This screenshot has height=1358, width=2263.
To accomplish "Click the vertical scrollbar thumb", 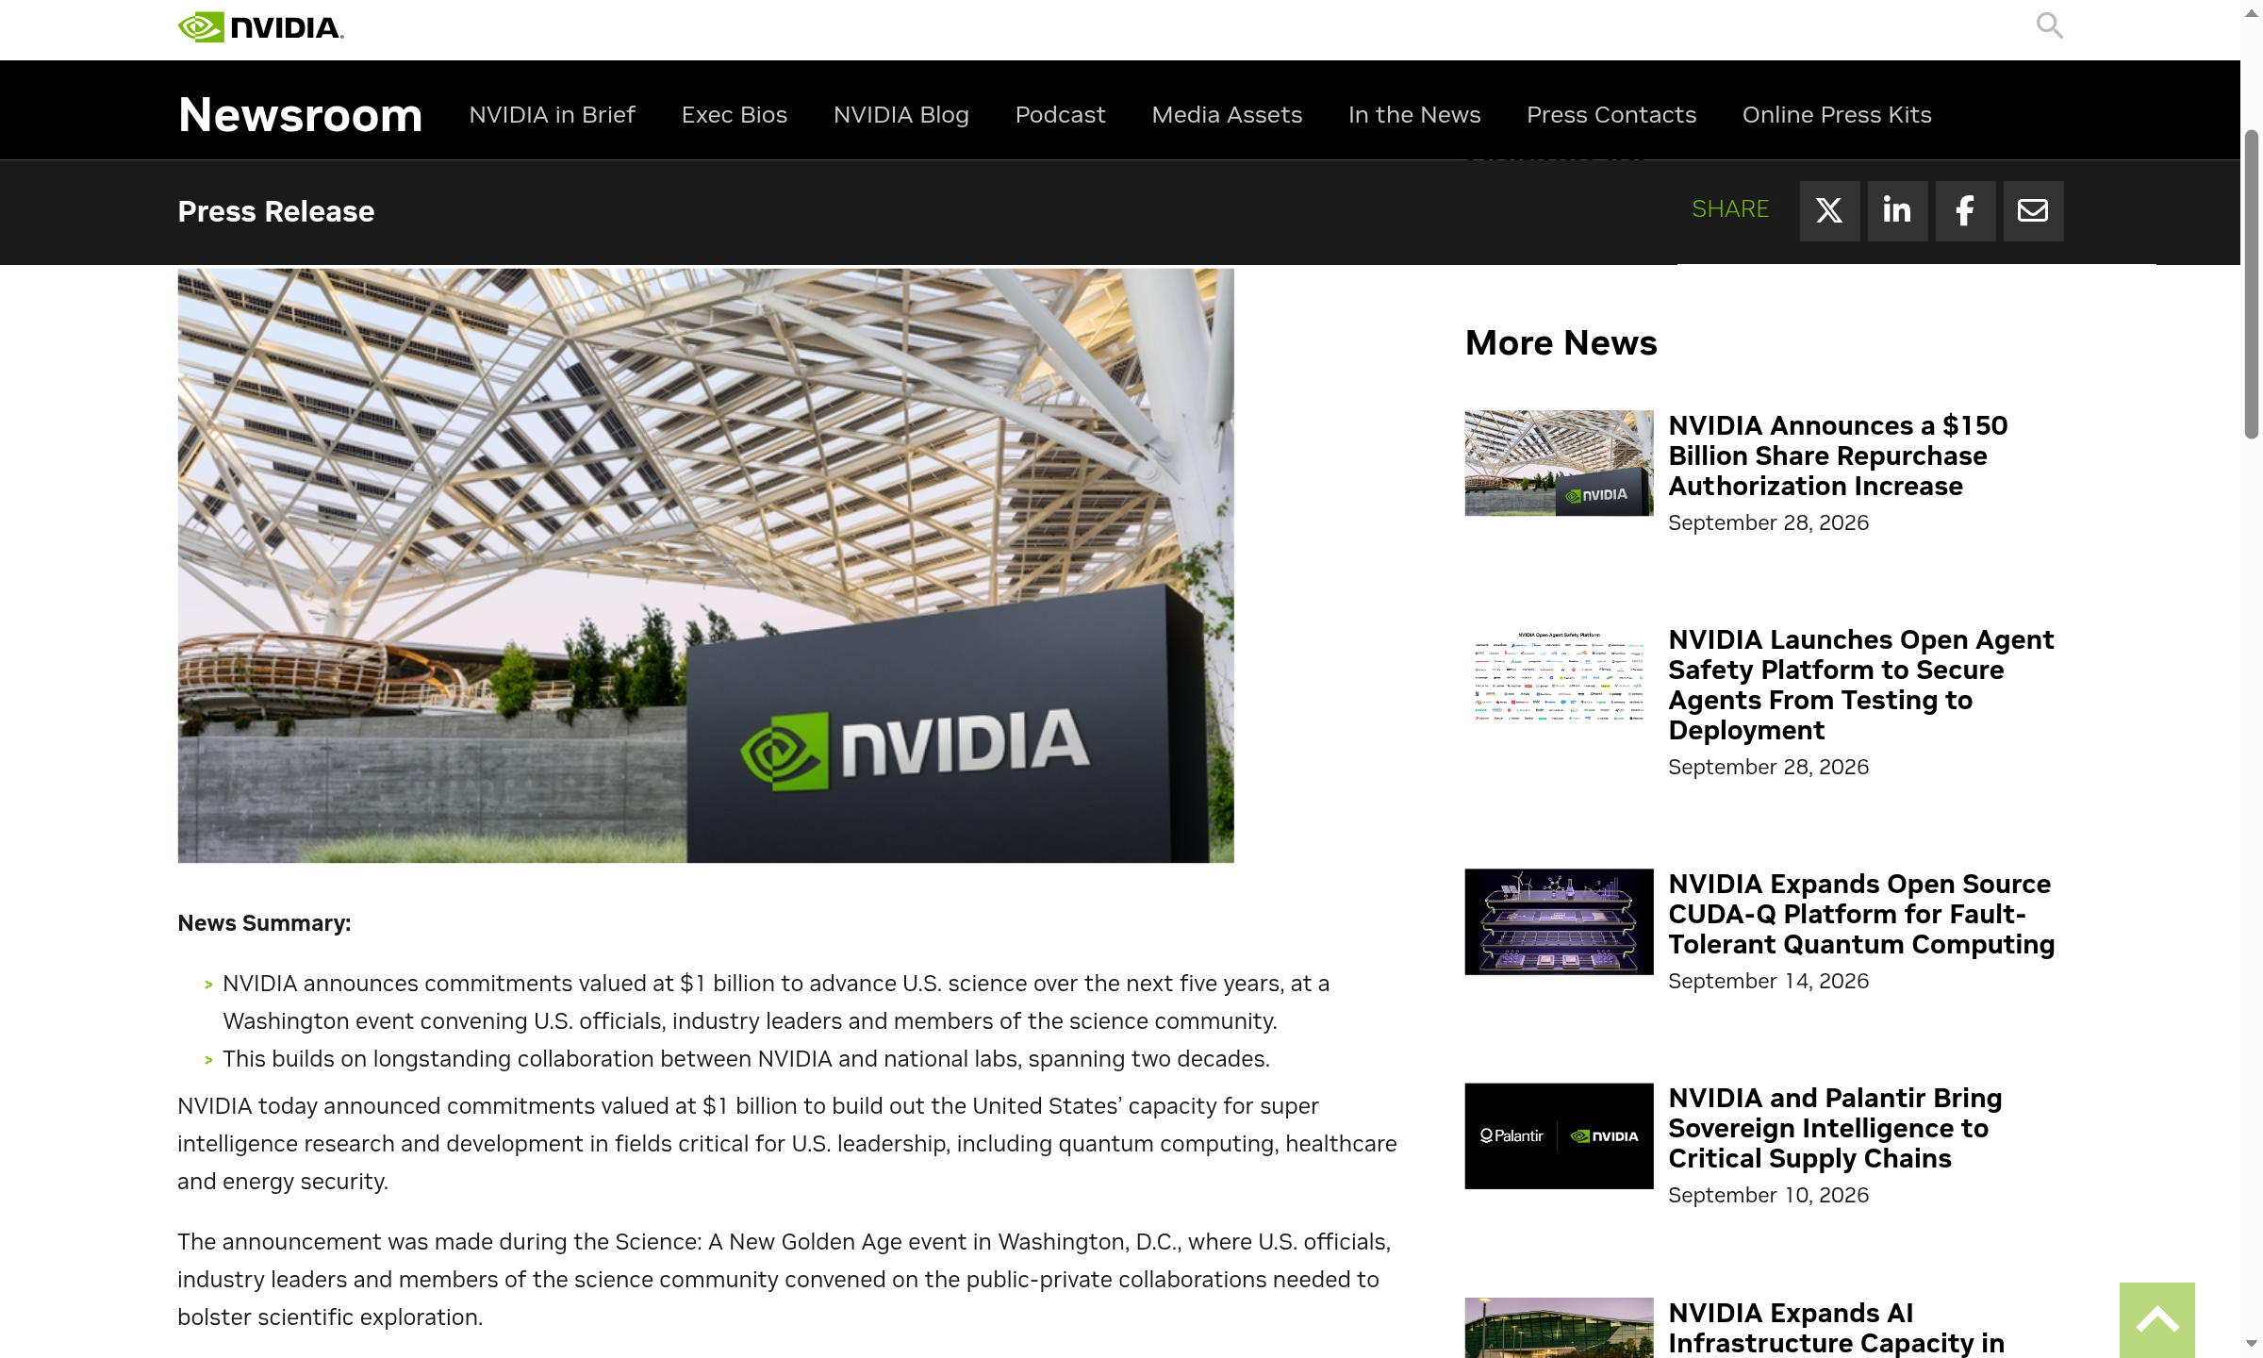I will coord(2252,283).
